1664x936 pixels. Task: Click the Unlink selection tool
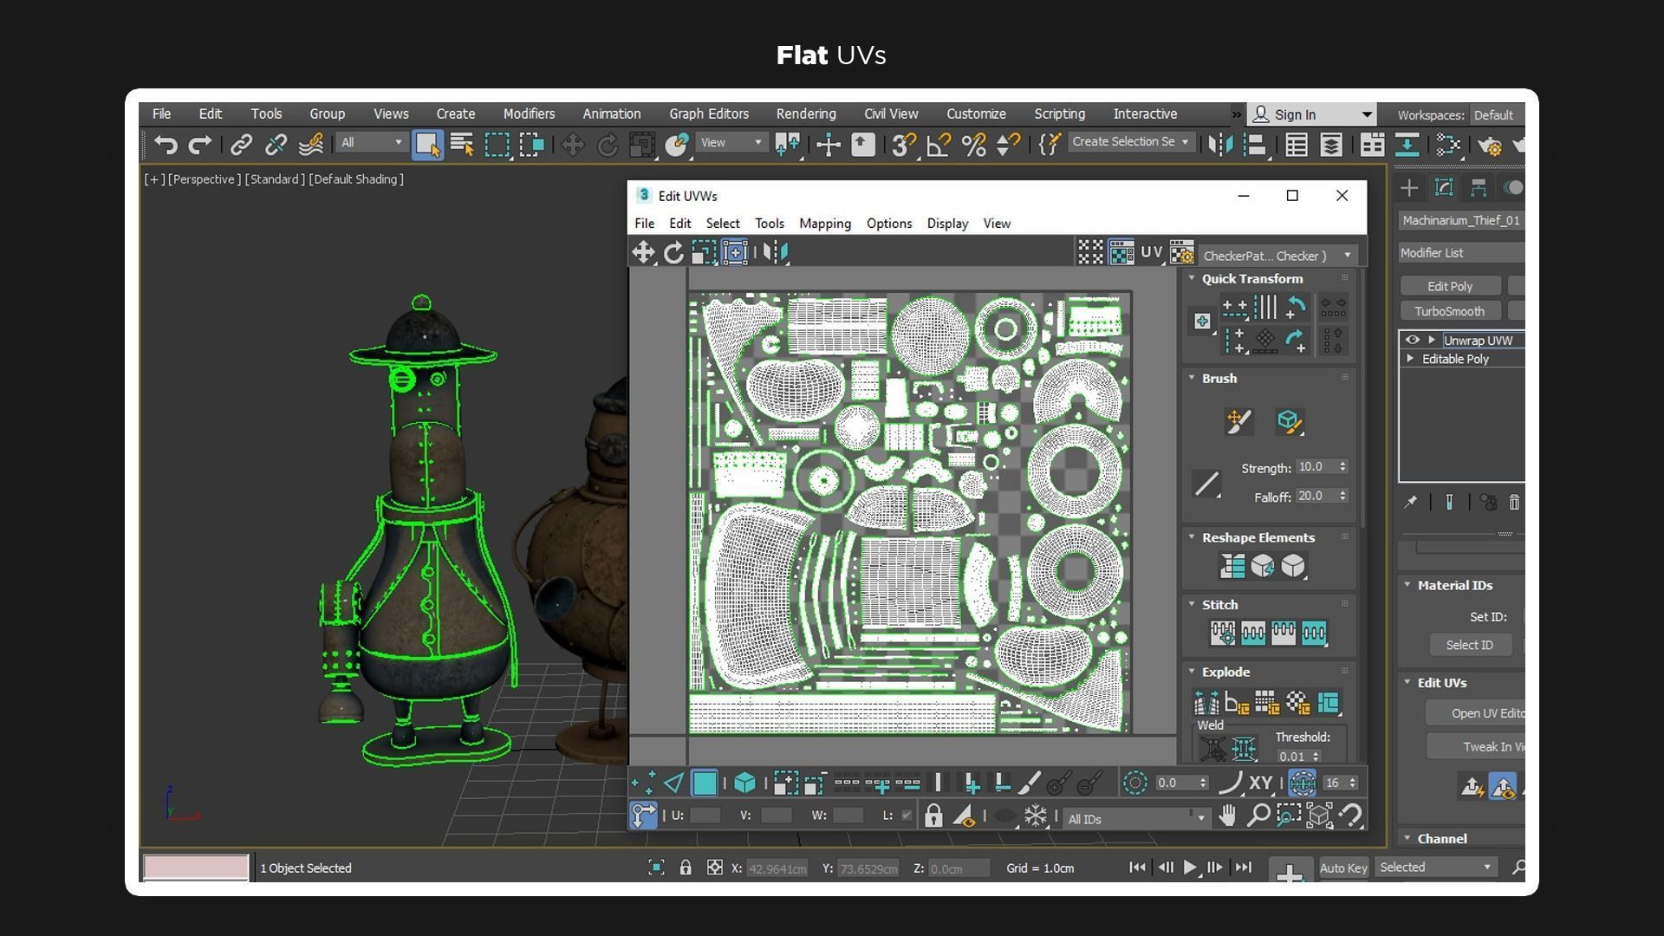(x=276, y=145)
